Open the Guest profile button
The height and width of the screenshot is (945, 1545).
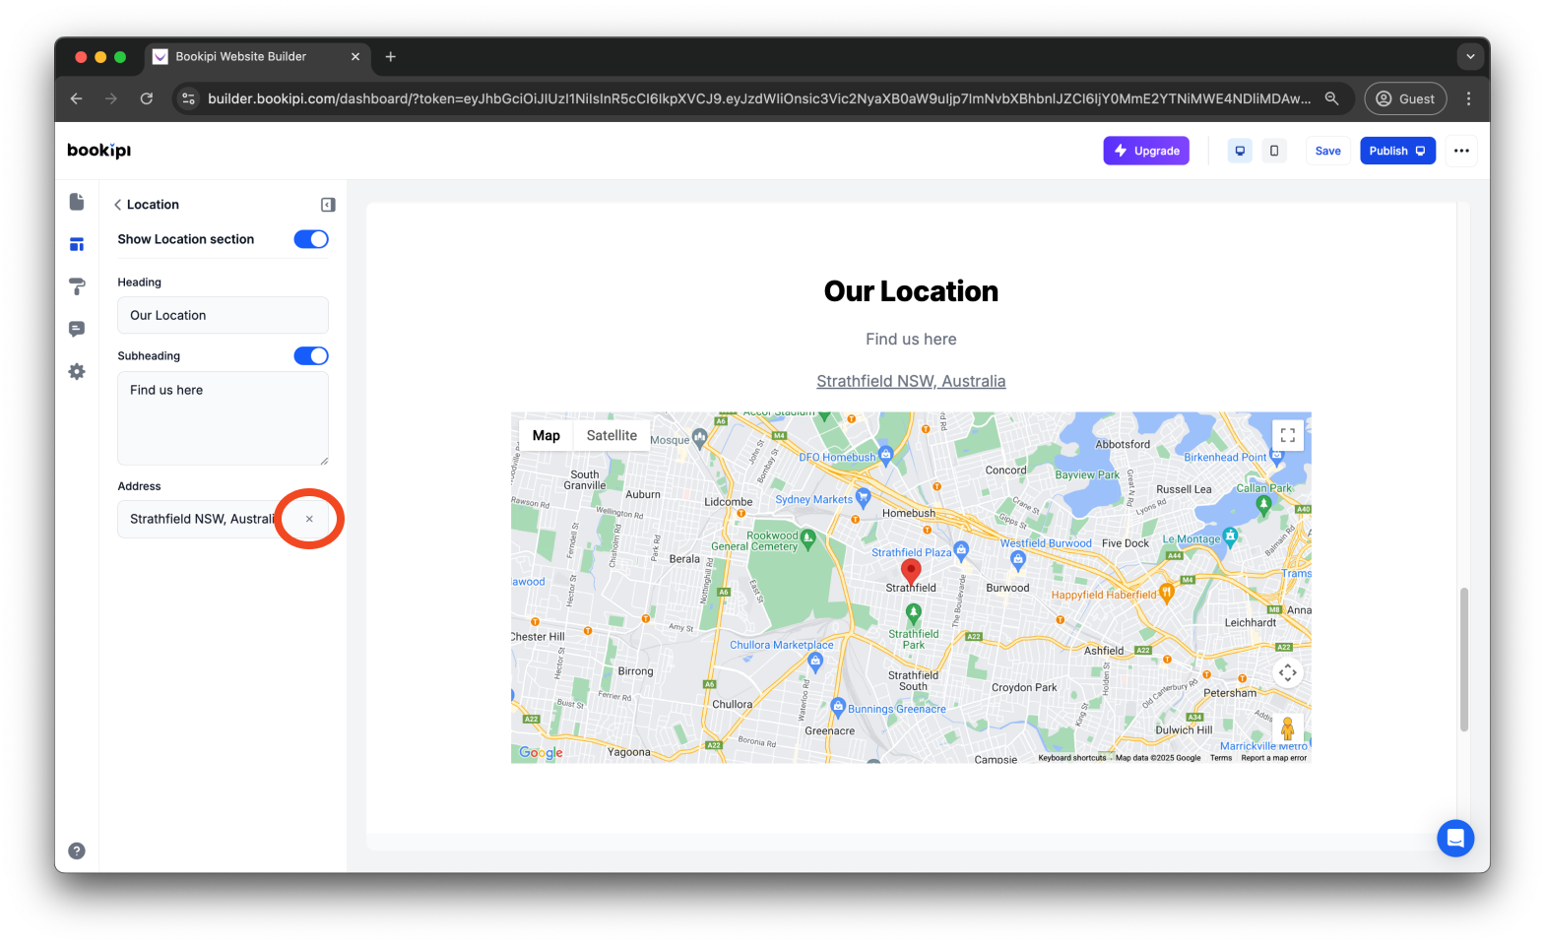(1405, 98)
